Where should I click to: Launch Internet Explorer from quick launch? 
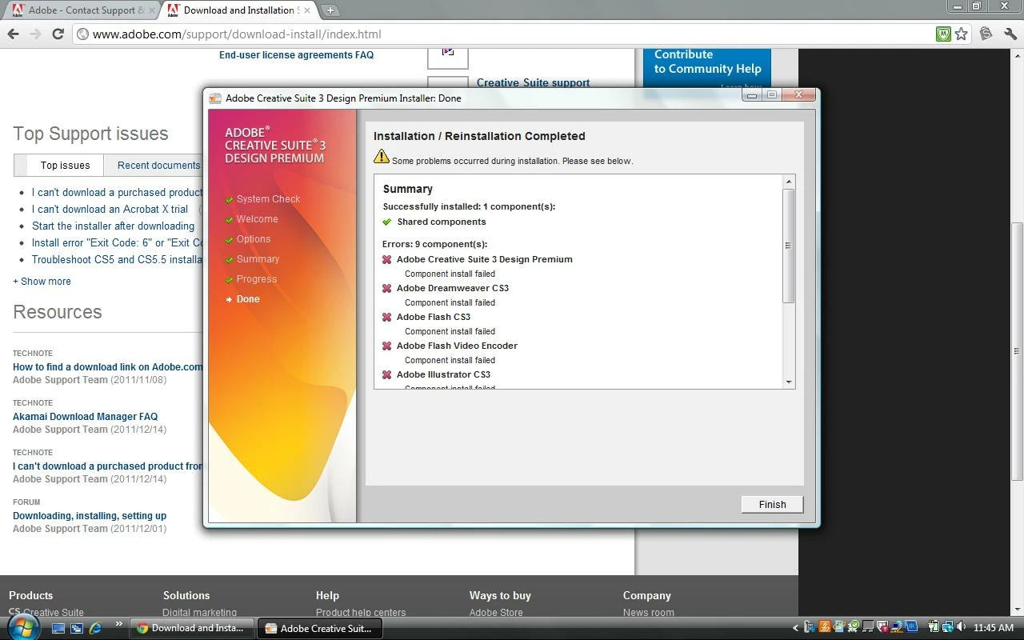pos(96,629)
